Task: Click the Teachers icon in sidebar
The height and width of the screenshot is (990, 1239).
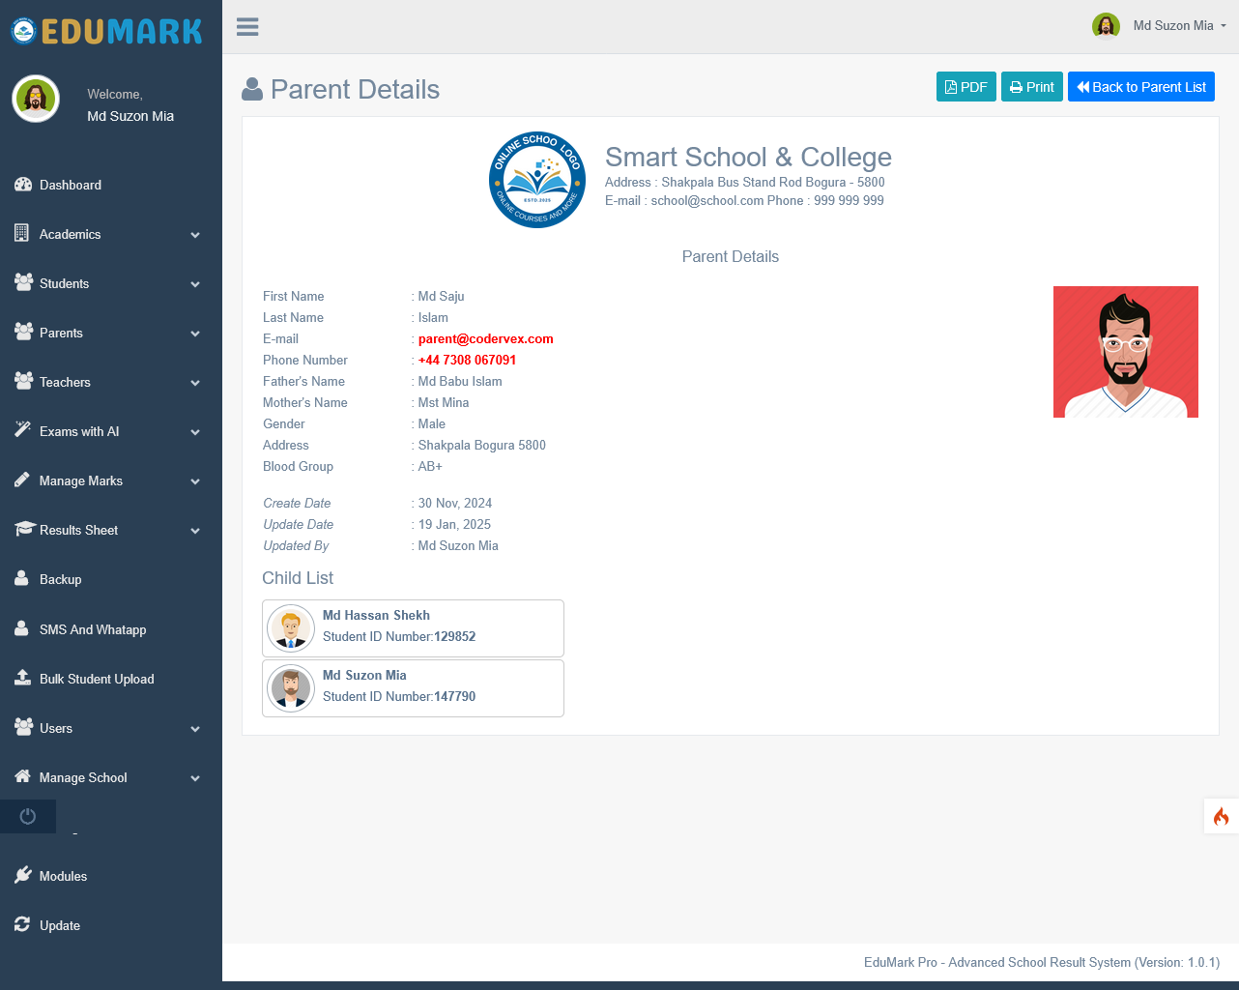Action: pos(21,382)
